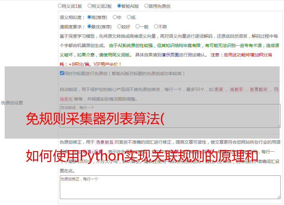Set 语义相似度 to 低
The image size is (284, 205).
point(129,17)
